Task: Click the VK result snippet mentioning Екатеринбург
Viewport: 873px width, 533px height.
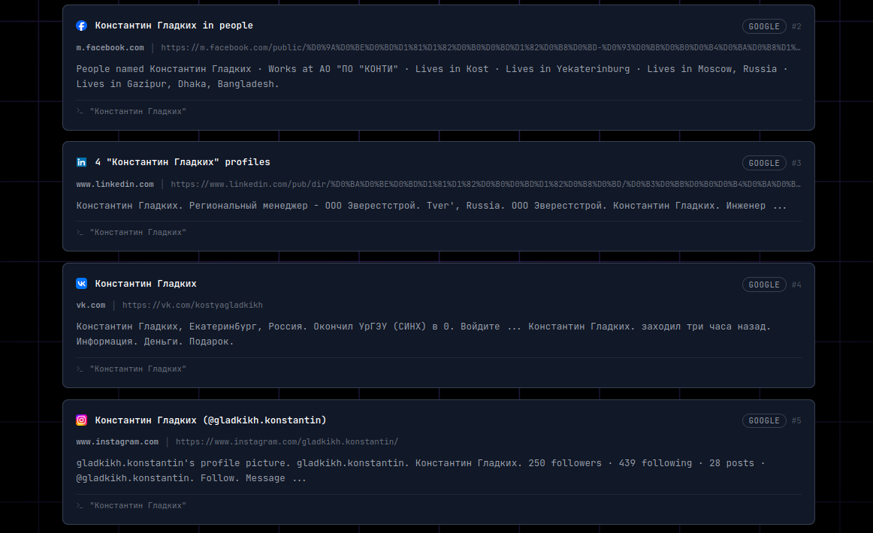Action: [423, 334]
